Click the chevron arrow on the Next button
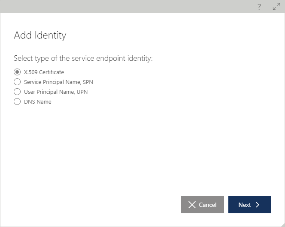 258,205
